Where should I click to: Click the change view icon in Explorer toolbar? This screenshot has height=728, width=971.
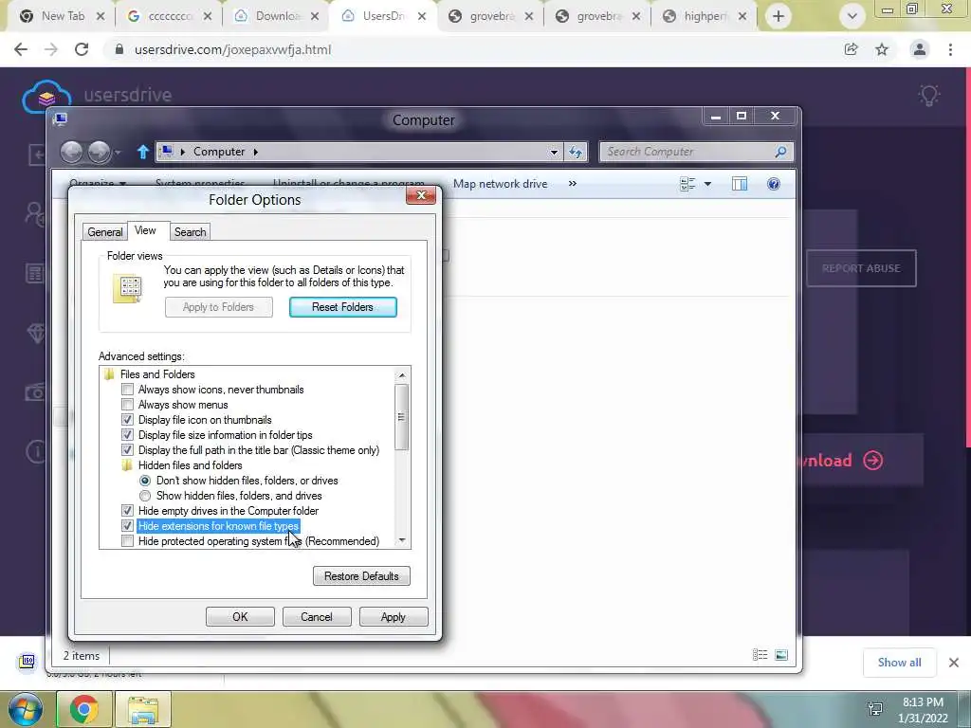pos(687,184)
